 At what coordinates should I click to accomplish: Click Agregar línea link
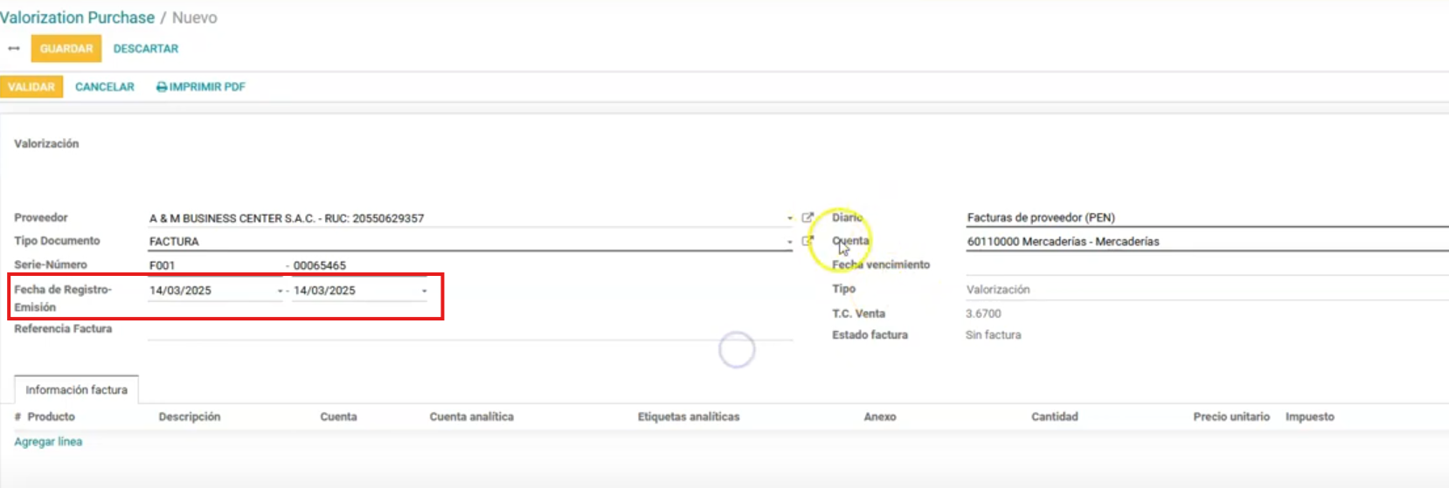(x=48, y=442)
